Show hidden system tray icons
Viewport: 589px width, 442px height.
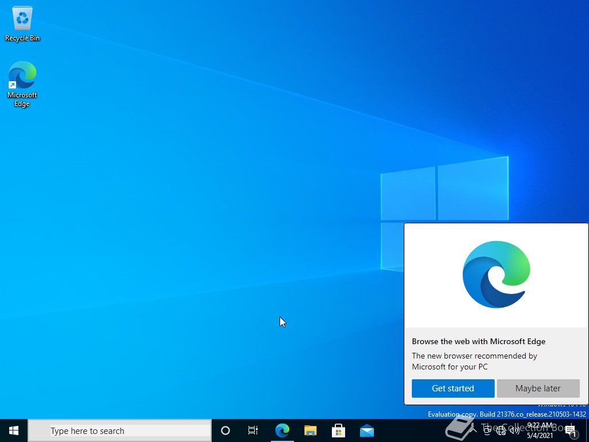click(473, 430)
